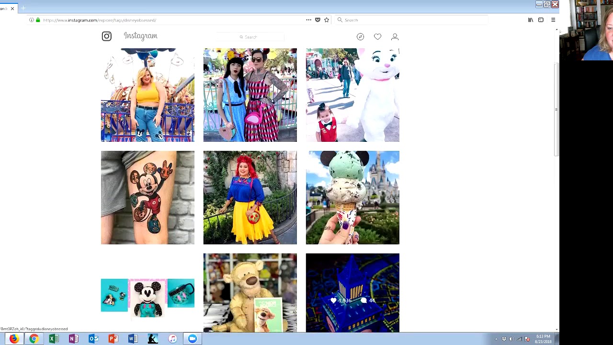This screenshot has height=345, width=613.
Task: Open the carousel photo of woman in yellow top
Action: click(148, 95)
